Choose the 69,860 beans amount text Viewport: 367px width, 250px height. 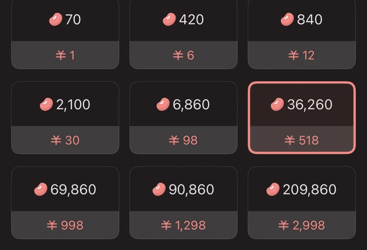point(73,189)
